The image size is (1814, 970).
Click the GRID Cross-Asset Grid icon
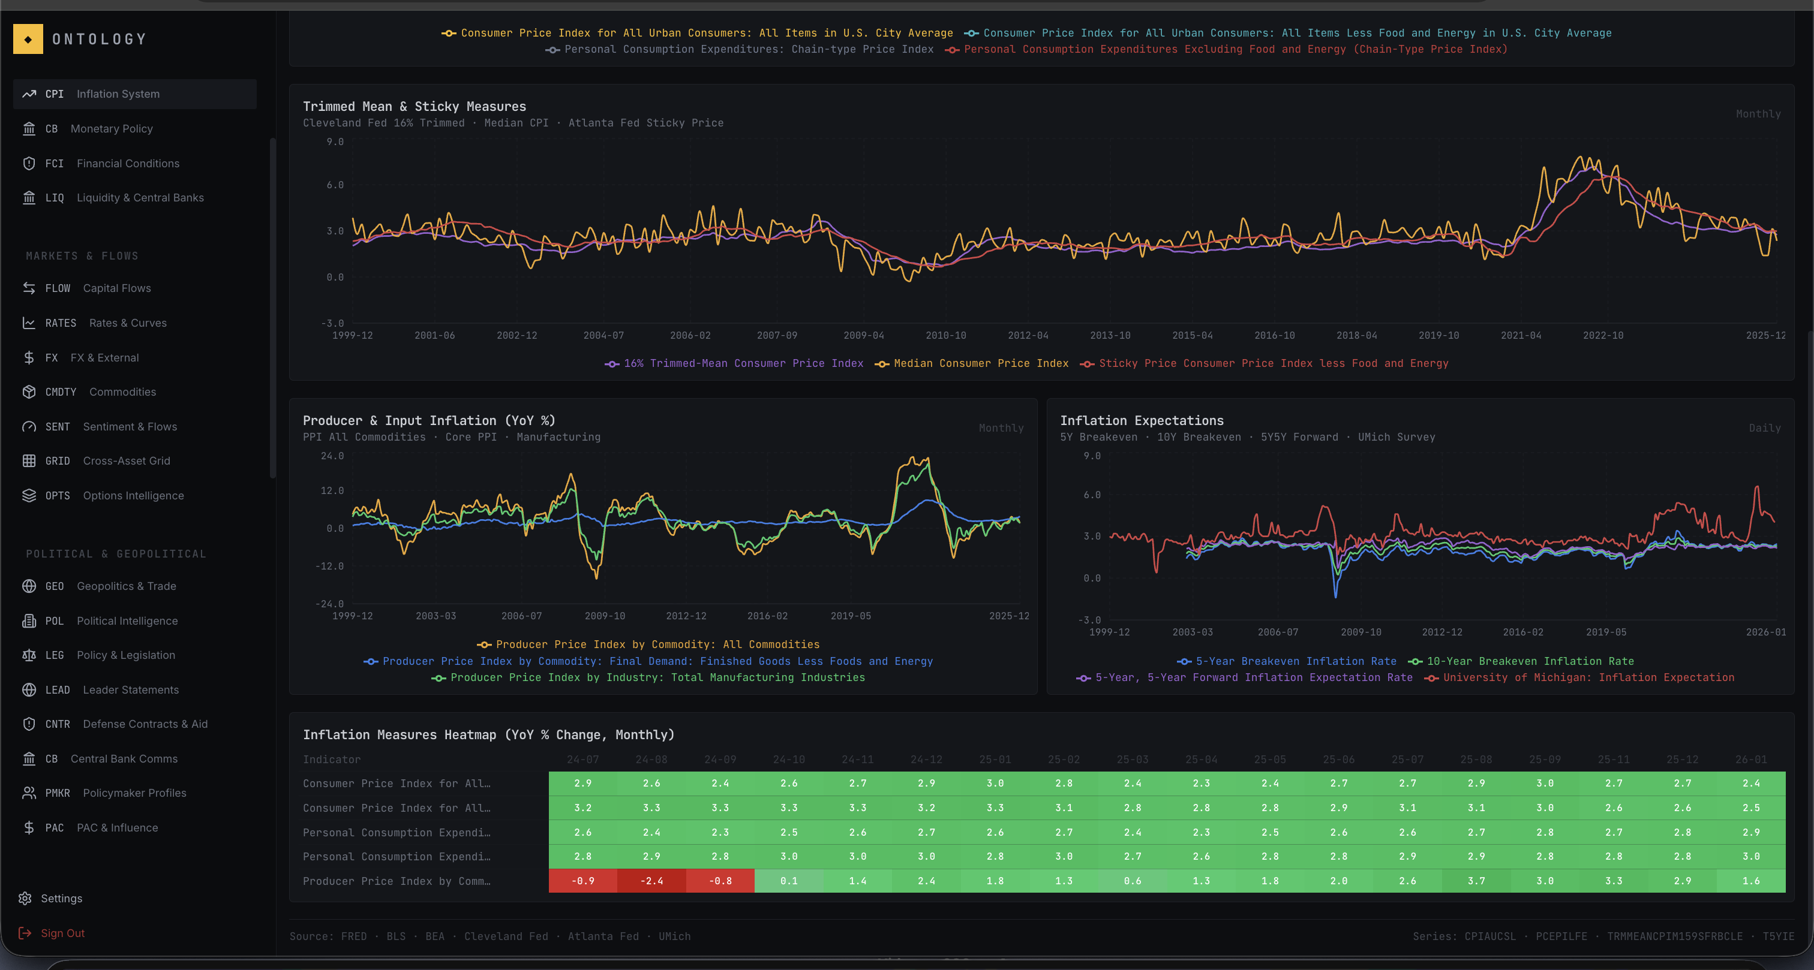pos(29,461)
